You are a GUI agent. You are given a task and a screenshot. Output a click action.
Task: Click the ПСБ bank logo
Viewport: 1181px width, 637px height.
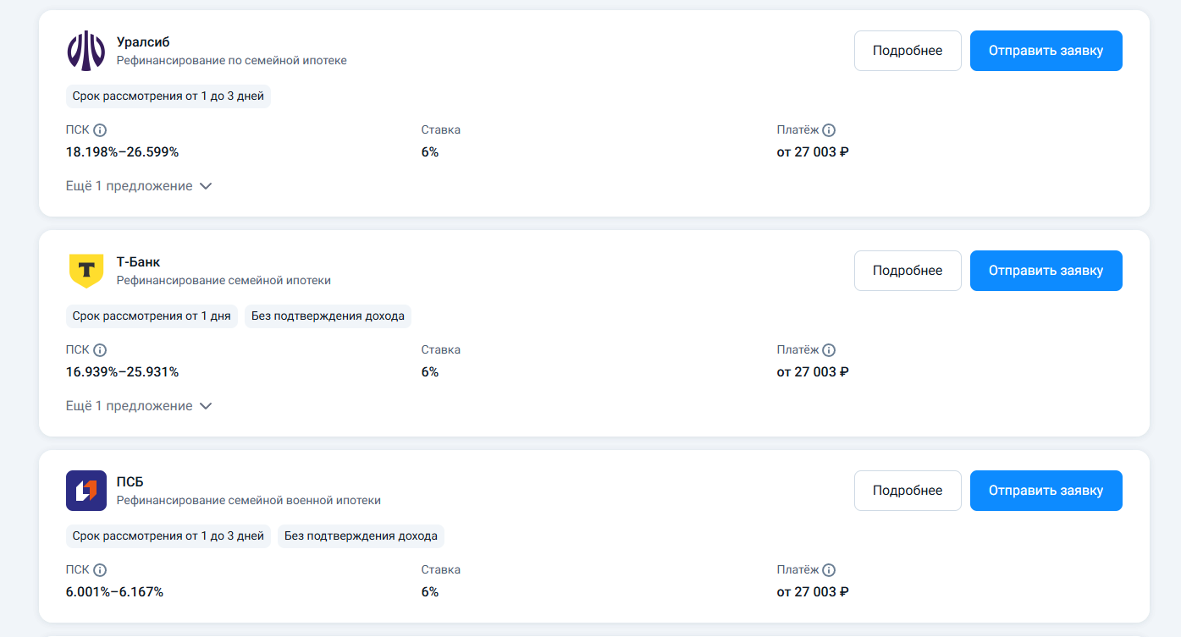click(86, 491)
